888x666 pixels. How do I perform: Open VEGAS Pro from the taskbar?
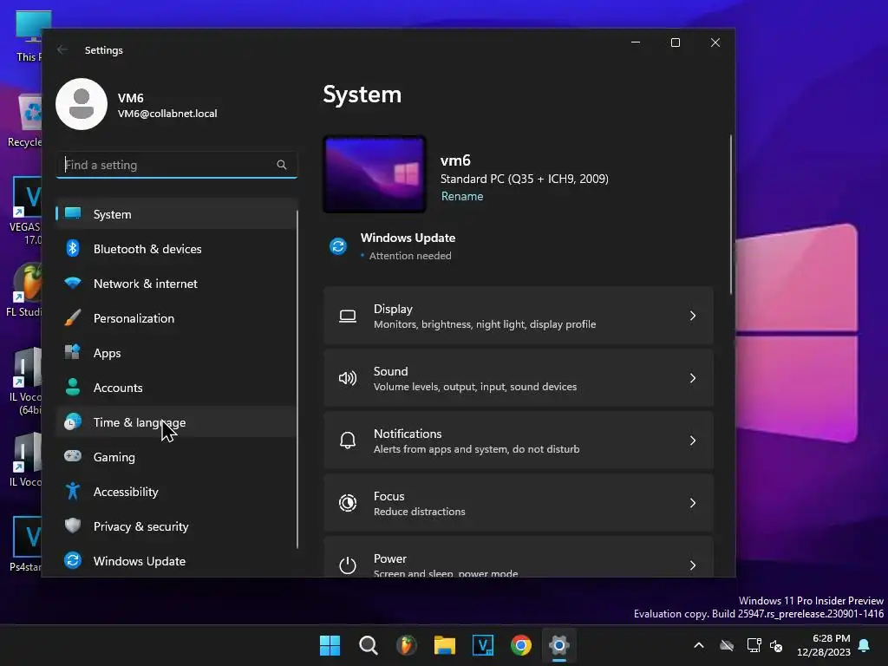coord(482,645)
